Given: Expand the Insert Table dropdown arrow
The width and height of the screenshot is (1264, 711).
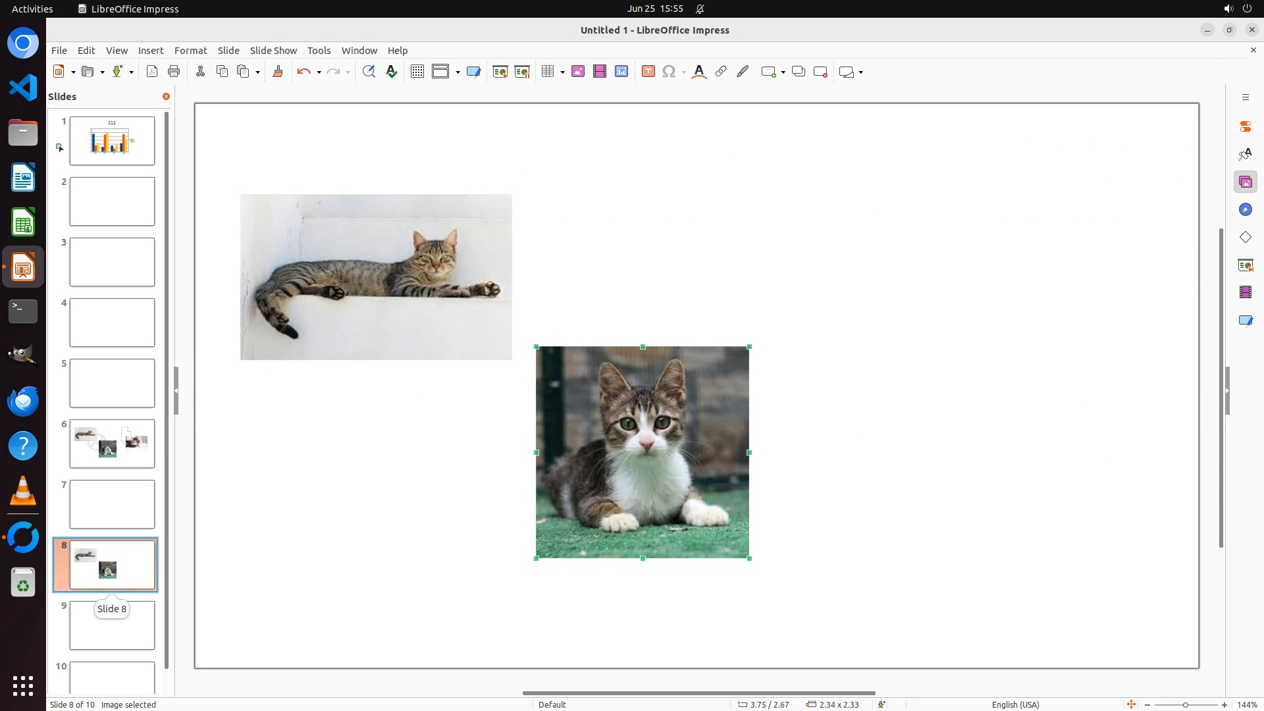Looking at the screenshot, I should (x=562, y=72).
